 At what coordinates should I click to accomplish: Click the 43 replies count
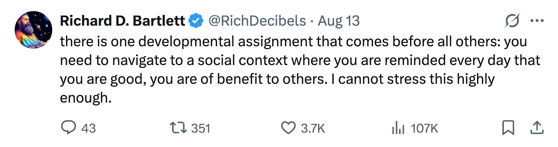pos(89,128)
